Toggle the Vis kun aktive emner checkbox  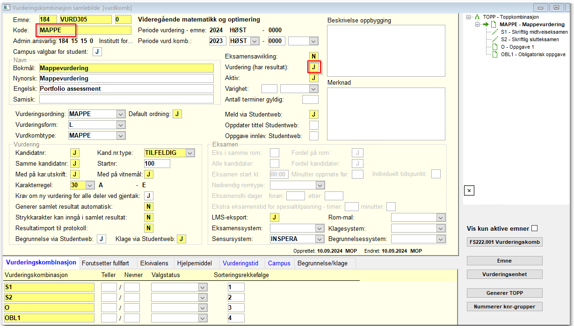point(535,228)
